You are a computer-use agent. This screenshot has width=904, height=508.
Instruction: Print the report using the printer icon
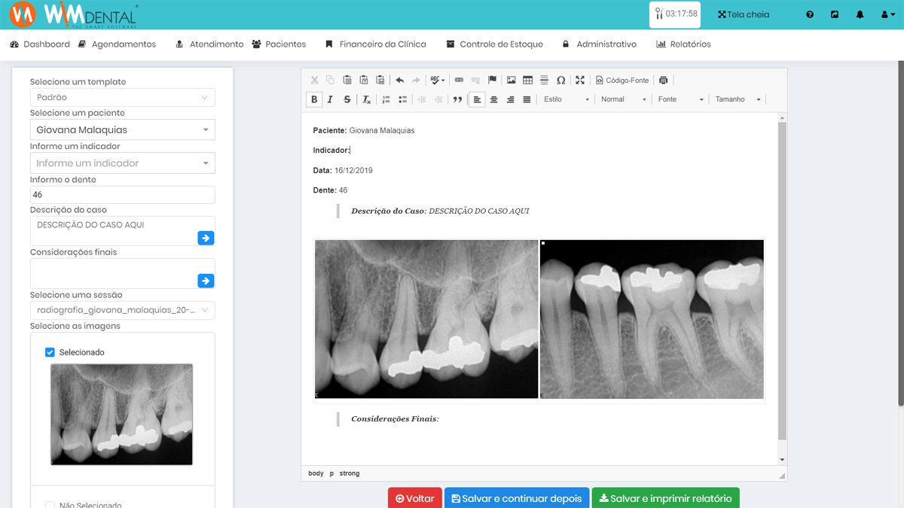[663, 80]
